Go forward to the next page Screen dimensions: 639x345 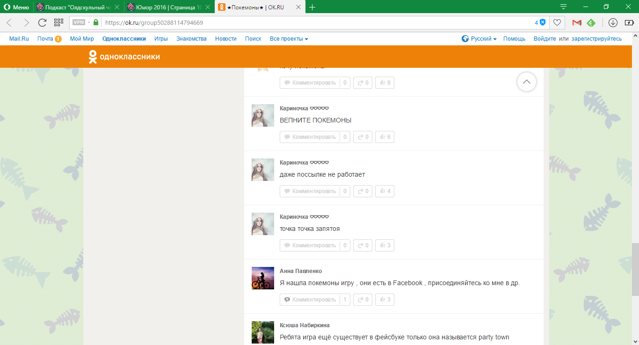[x=26, y=22]
